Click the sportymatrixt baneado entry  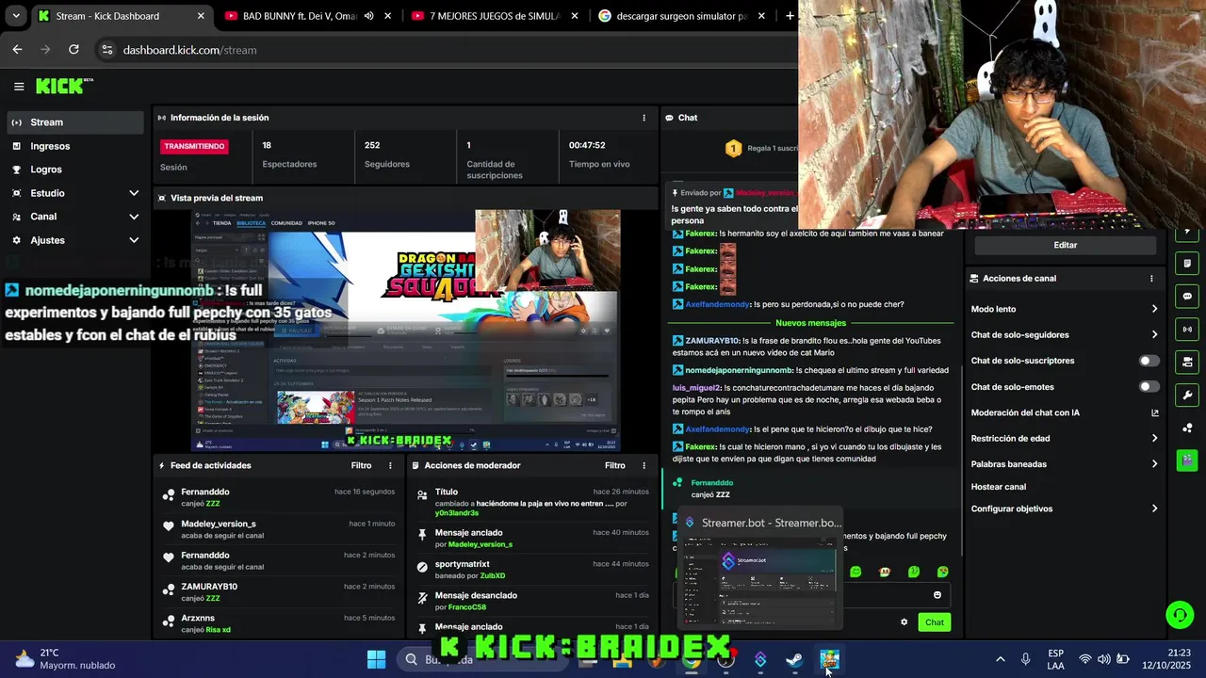click(x=533, y=569)
